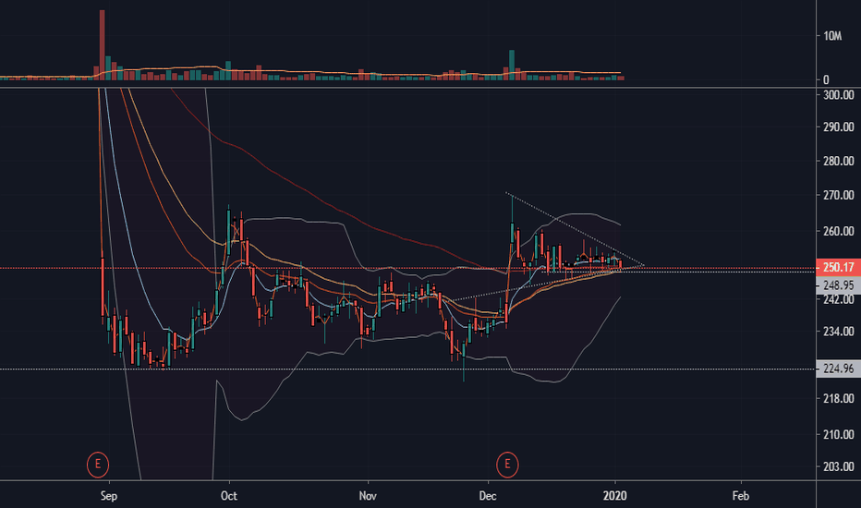Click the 280.00 price axis label
The image size is (861, 508).
[839, 161]
